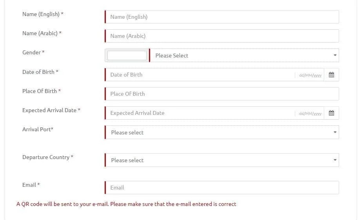Select the Expected Arrival Date input field
Image resolution: width=363 pixels, height=220 pixels.
pos(200,113)
